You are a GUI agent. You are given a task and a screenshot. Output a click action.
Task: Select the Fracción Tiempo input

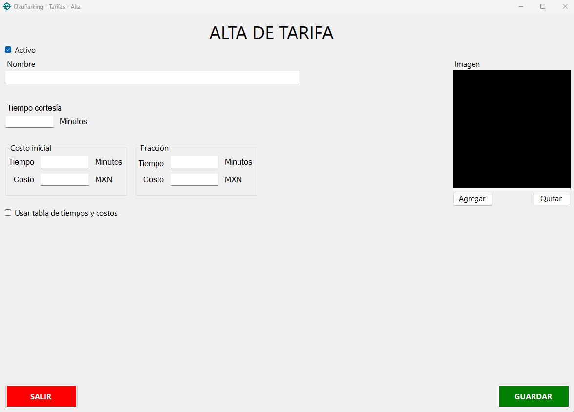[x=194, y=162]
